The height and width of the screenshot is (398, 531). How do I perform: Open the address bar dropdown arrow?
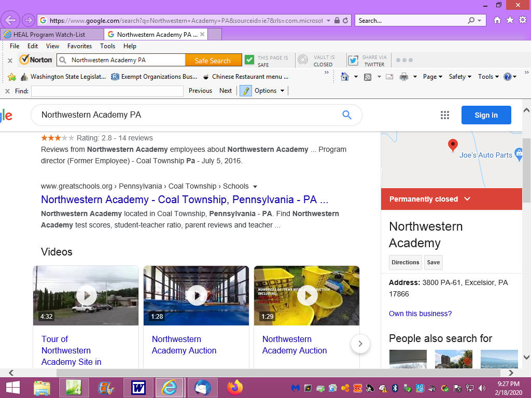tap(328, 21)
